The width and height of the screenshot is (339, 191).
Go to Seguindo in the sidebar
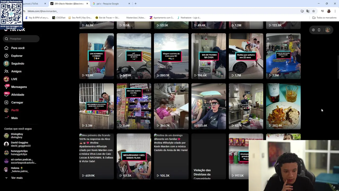[x=14, y=63]
